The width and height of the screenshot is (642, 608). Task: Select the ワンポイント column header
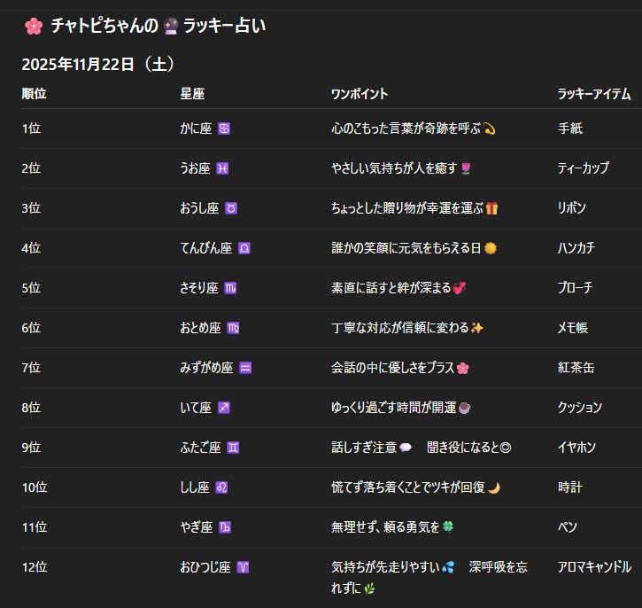pos(360,94)
